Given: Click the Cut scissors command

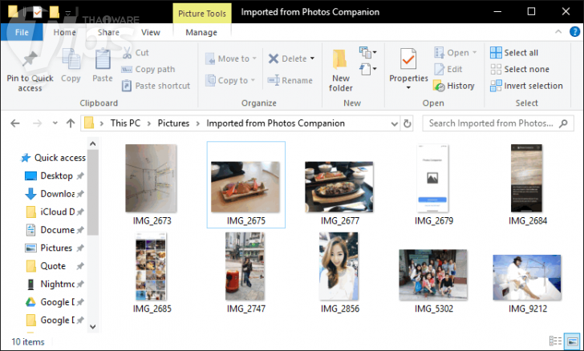Looking at the screenshot, I should coord(136,52).
